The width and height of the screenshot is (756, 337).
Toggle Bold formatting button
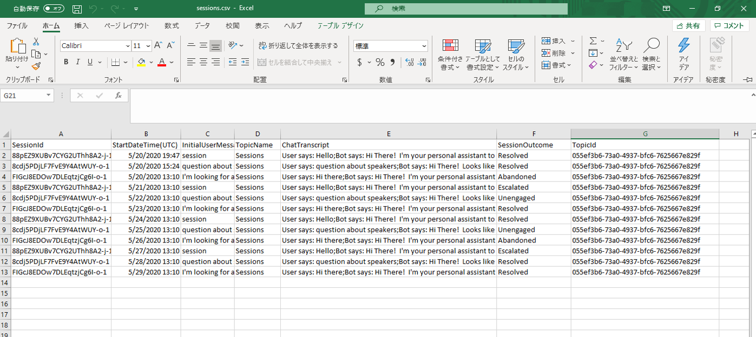pyautogui.click(x=66, y=62)
